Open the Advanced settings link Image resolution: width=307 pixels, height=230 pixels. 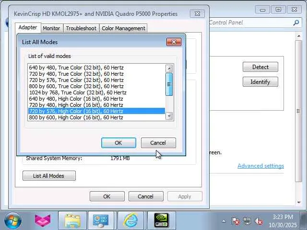click(x=260, y=166)
